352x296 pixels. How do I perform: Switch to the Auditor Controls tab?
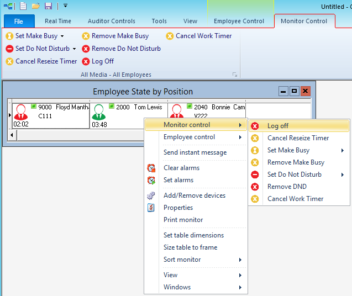[112, 21]
